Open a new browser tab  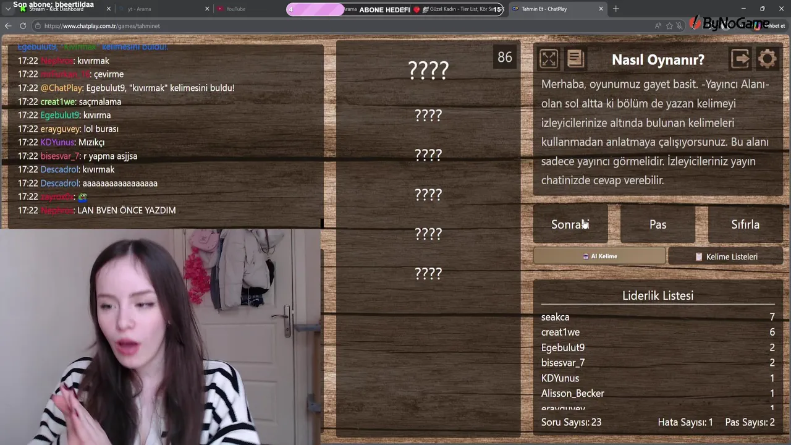click(x=615, y=9)
